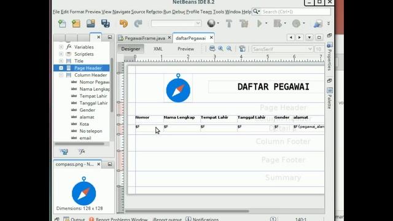Click the icon left of the fx button
Screen dimensions: 393x221
click(x=64, y=152)
